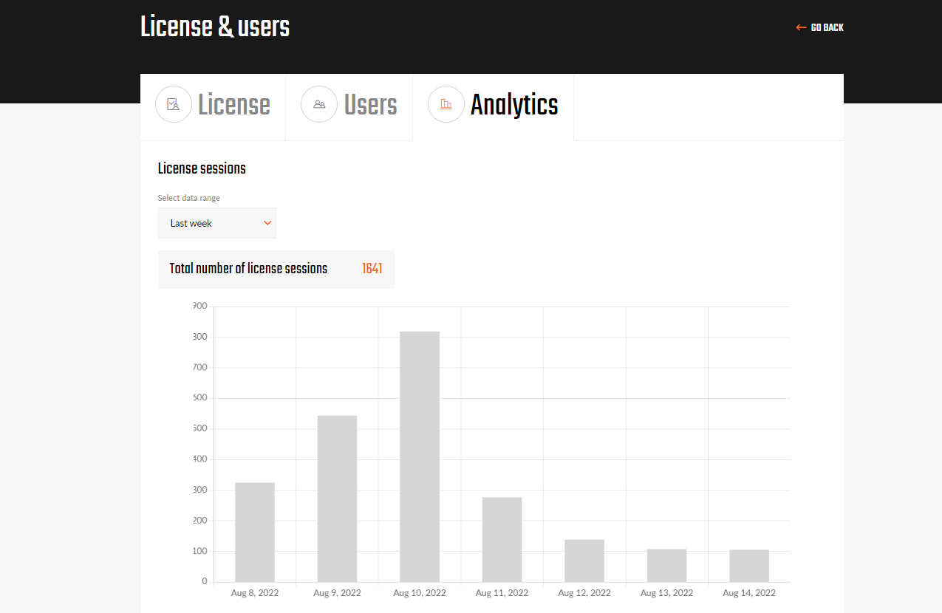942x613 pixels.
Task: Click the License sessions heading
Action: [x=202, y=168]
